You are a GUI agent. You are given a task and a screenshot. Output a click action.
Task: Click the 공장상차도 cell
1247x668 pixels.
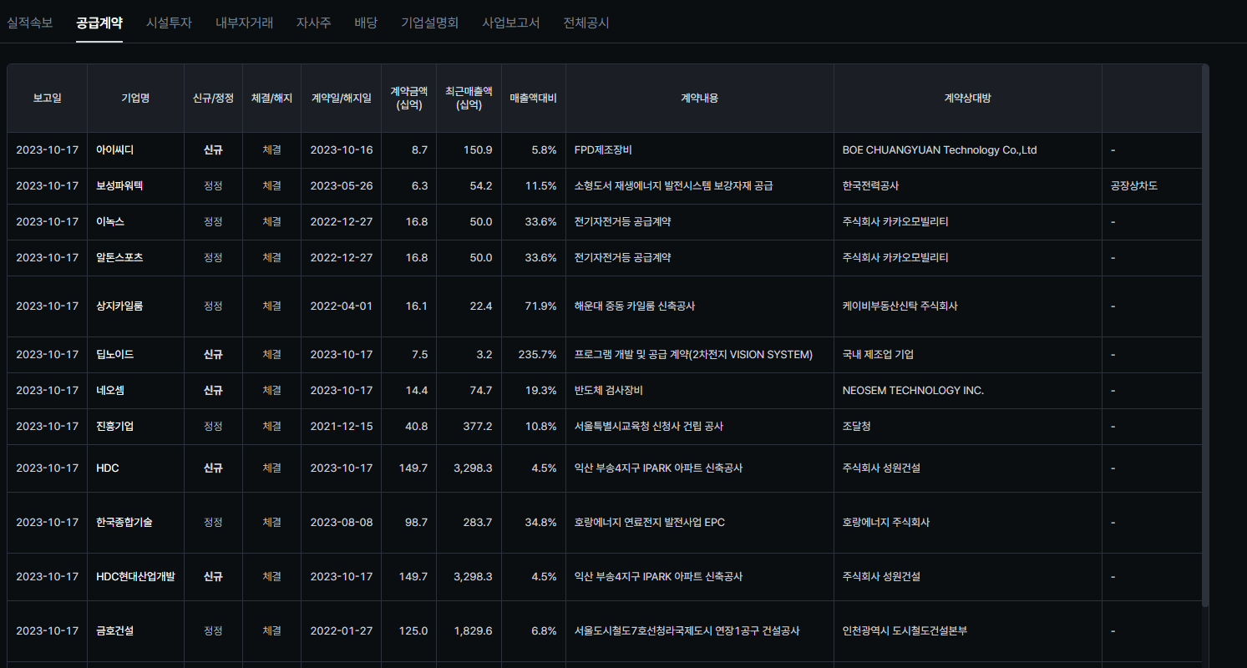coord(1134,186)
